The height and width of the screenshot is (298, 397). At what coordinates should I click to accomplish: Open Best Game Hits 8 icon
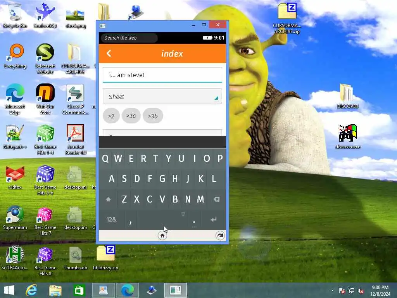[x=45, y=260]
